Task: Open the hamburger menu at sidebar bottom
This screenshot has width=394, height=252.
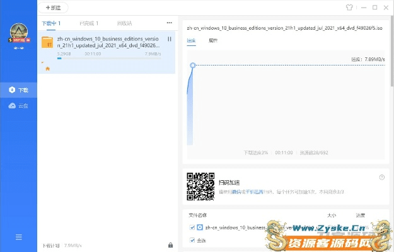Action: coord(19,237)
